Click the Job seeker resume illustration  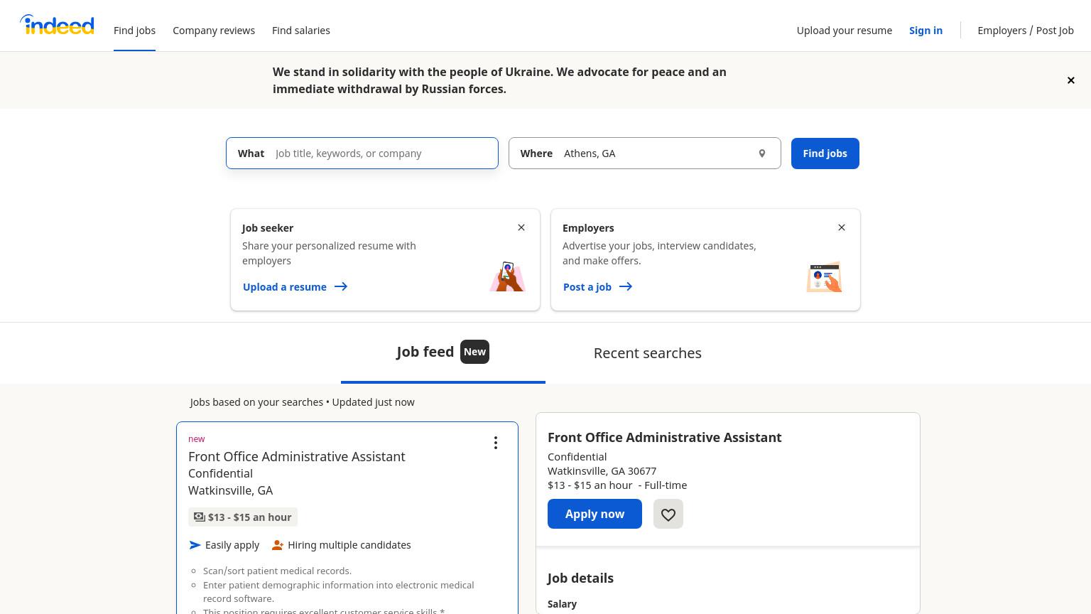[507, 276]
